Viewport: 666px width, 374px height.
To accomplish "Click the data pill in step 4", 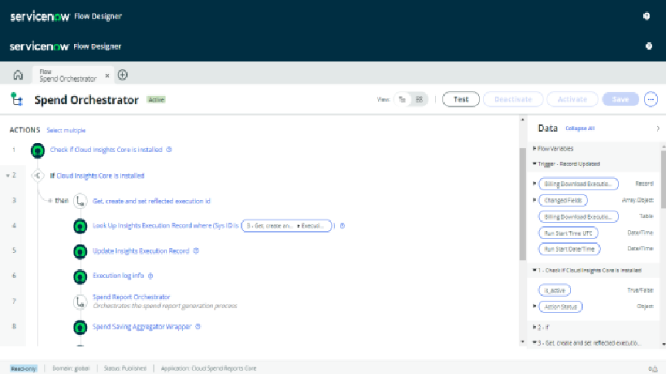I will [x=286, y=226].
